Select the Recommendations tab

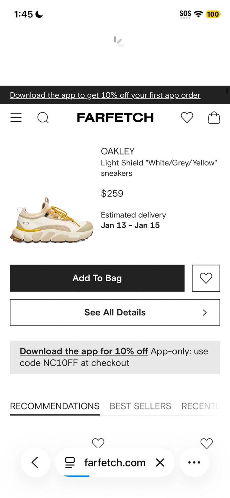coord(55,406)
